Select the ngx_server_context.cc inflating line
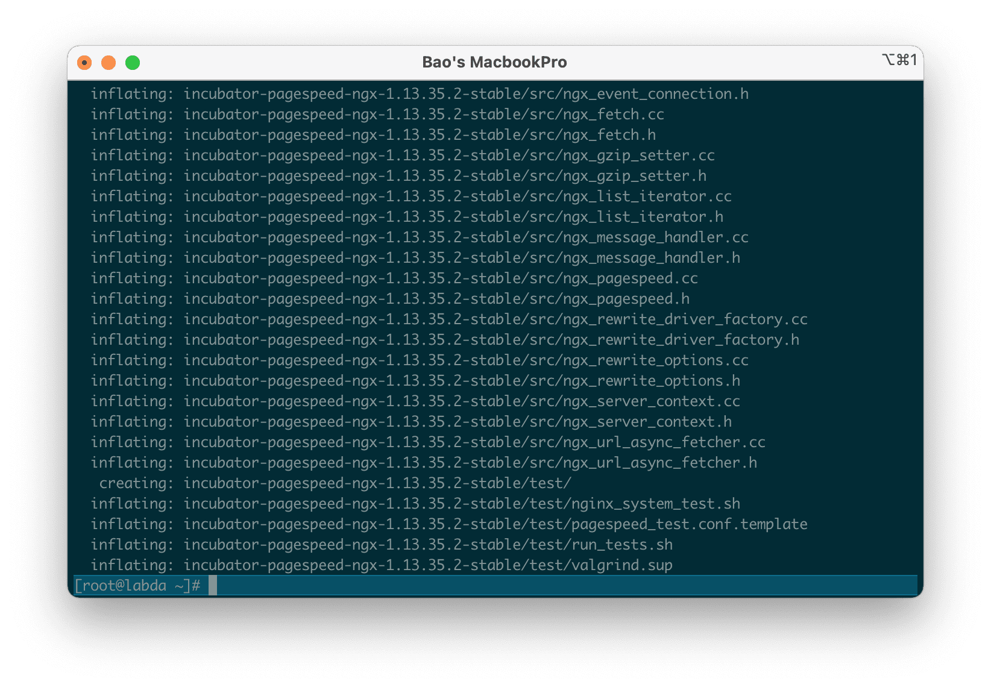 pyautogui.click(x=416, y=401)
